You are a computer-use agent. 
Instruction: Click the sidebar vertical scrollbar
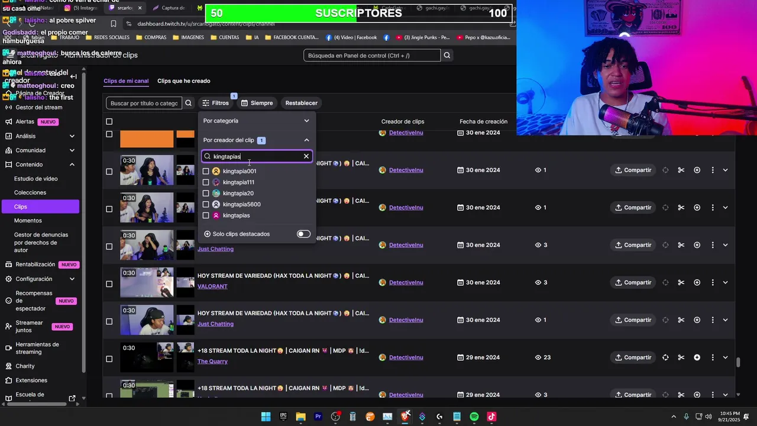[83, 222]
